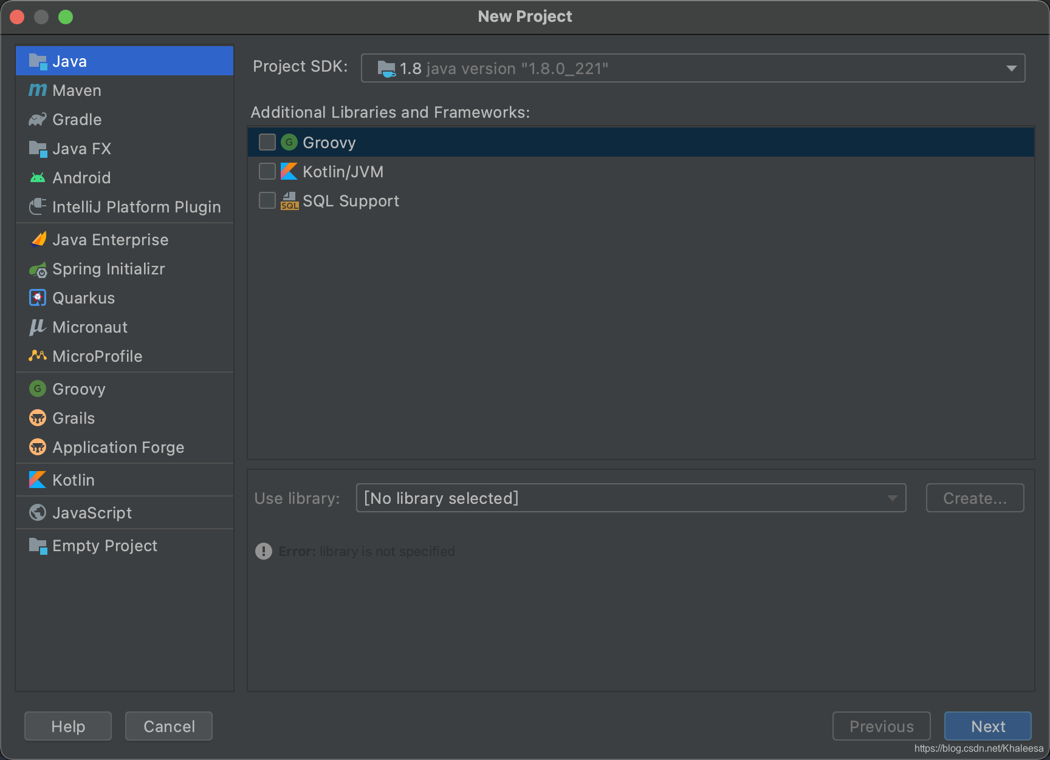Click the Android robot icon

[x=38, y=178]
